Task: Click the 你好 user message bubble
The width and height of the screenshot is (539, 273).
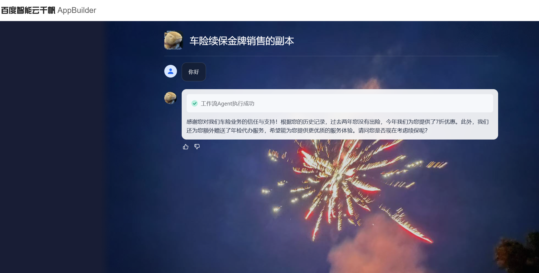Action: coord(194,72)
